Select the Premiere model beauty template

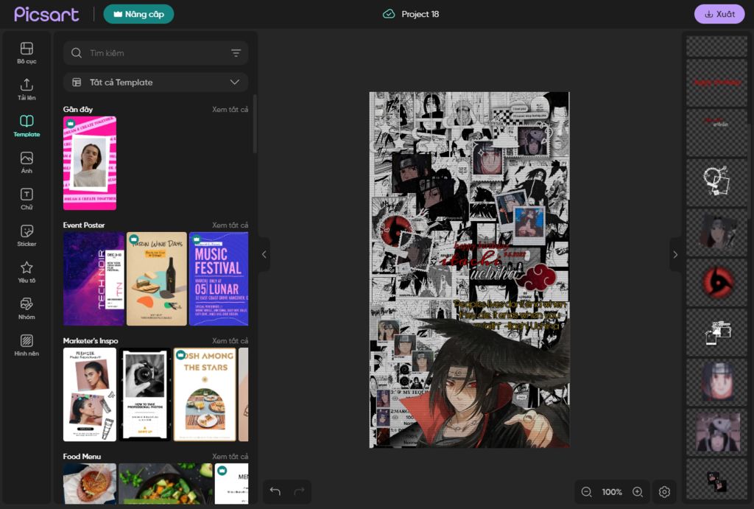[x=89, y=395]
